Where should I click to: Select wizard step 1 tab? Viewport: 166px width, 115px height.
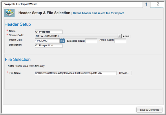pos(147,4)
